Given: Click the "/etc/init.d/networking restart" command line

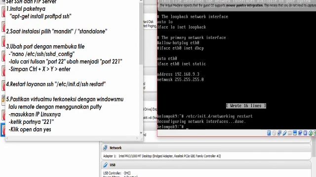Looking at the screenshot, I should point(205,116).
